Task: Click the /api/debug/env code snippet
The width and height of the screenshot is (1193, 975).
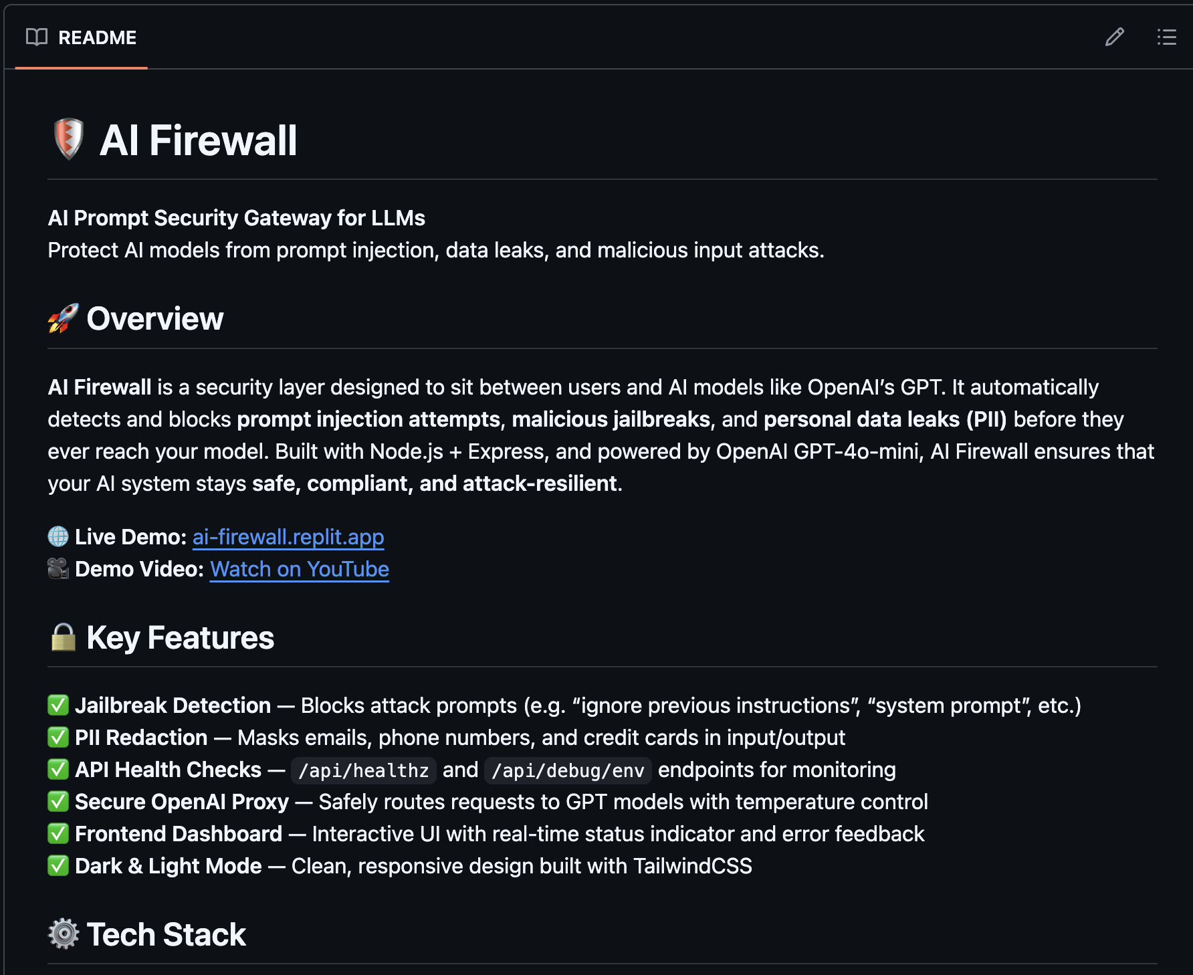Action: point(568,770)
